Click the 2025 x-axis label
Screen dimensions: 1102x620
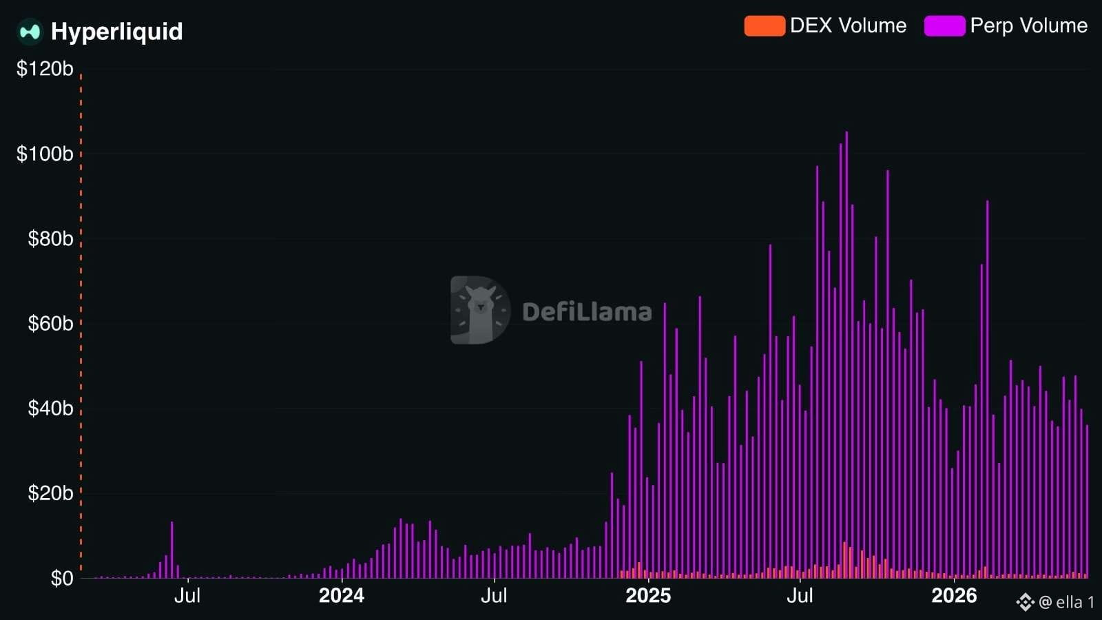[x=648, y=596]
